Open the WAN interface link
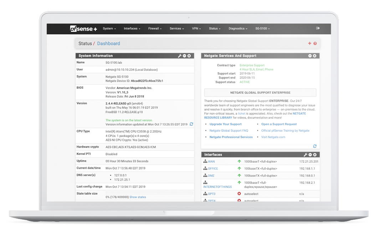378x243 pixels. coord(211,162)
